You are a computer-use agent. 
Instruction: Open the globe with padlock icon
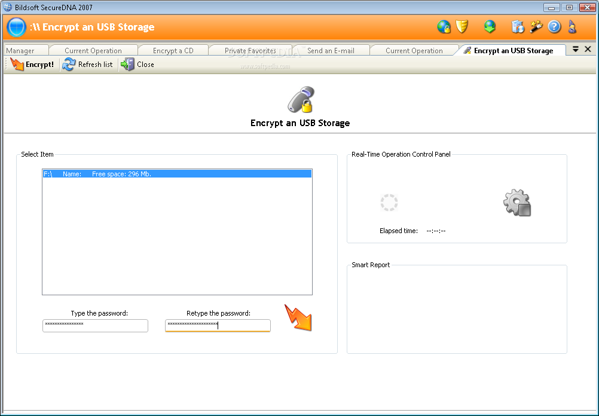click(444, 27)
